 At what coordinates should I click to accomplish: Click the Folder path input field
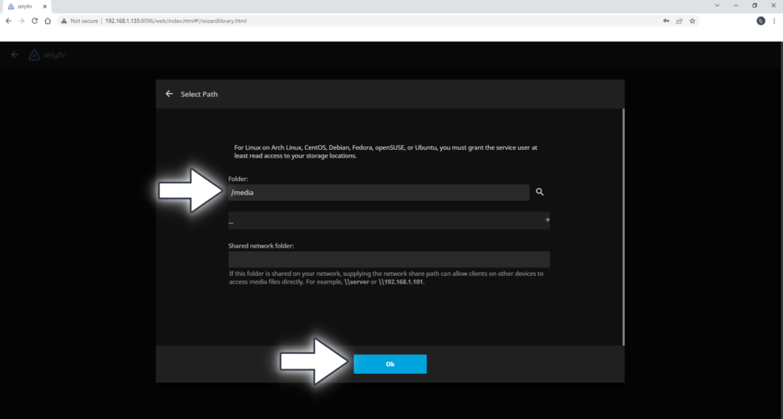coord(379,193)
